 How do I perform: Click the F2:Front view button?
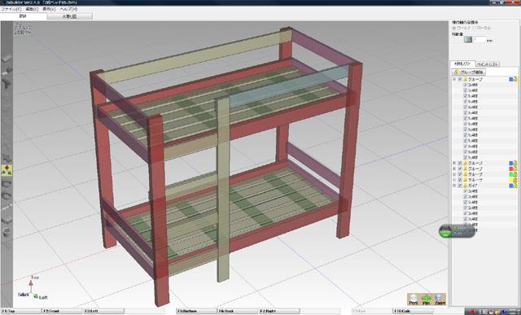(x=62, y=312)
